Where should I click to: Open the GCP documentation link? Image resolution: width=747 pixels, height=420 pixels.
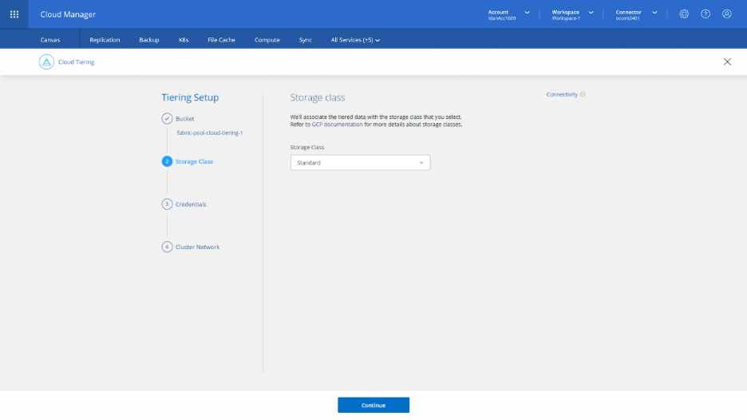tap(337, 125)
